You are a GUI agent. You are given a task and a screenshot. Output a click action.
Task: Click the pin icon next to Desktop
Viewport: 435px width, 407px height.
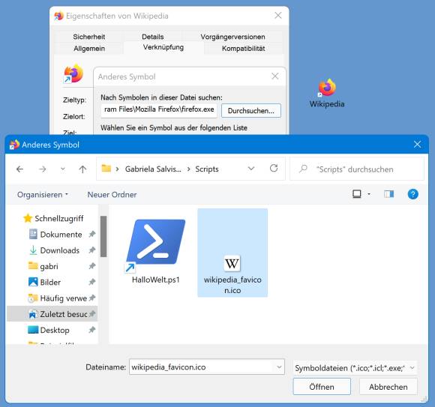coord(92,330)
